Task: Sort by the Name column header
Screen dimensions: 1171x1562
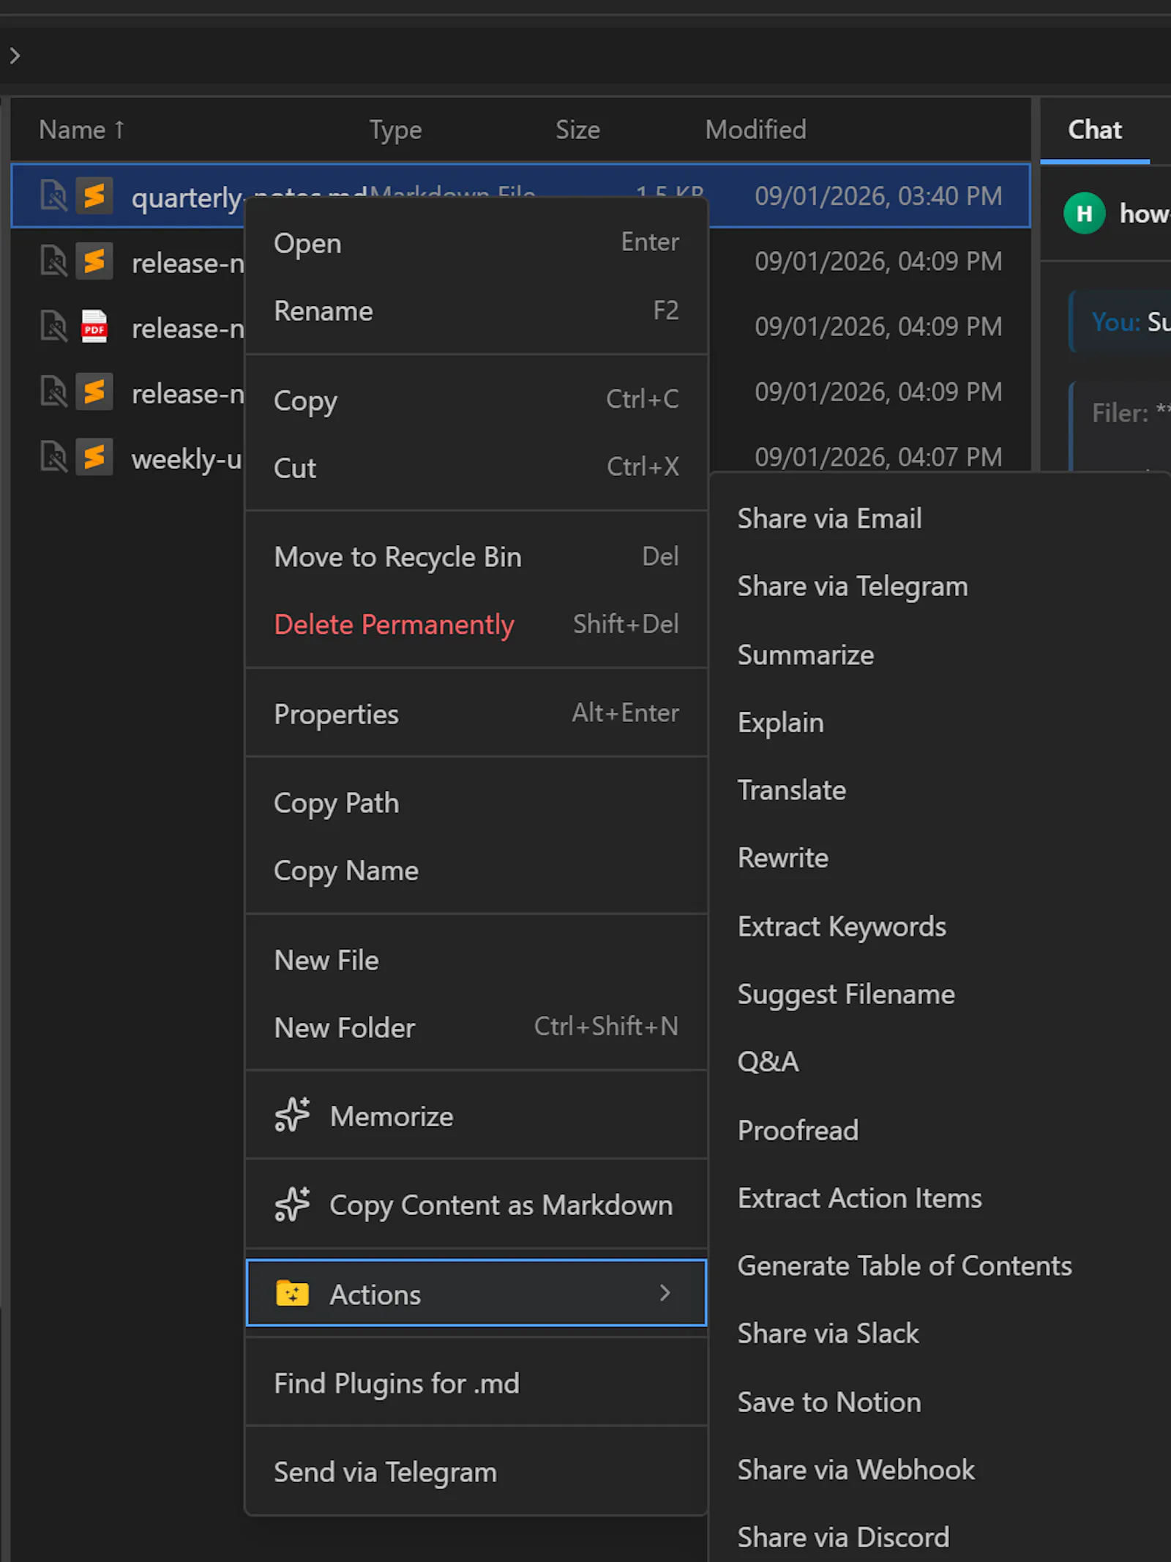Action: pos(81,130)
